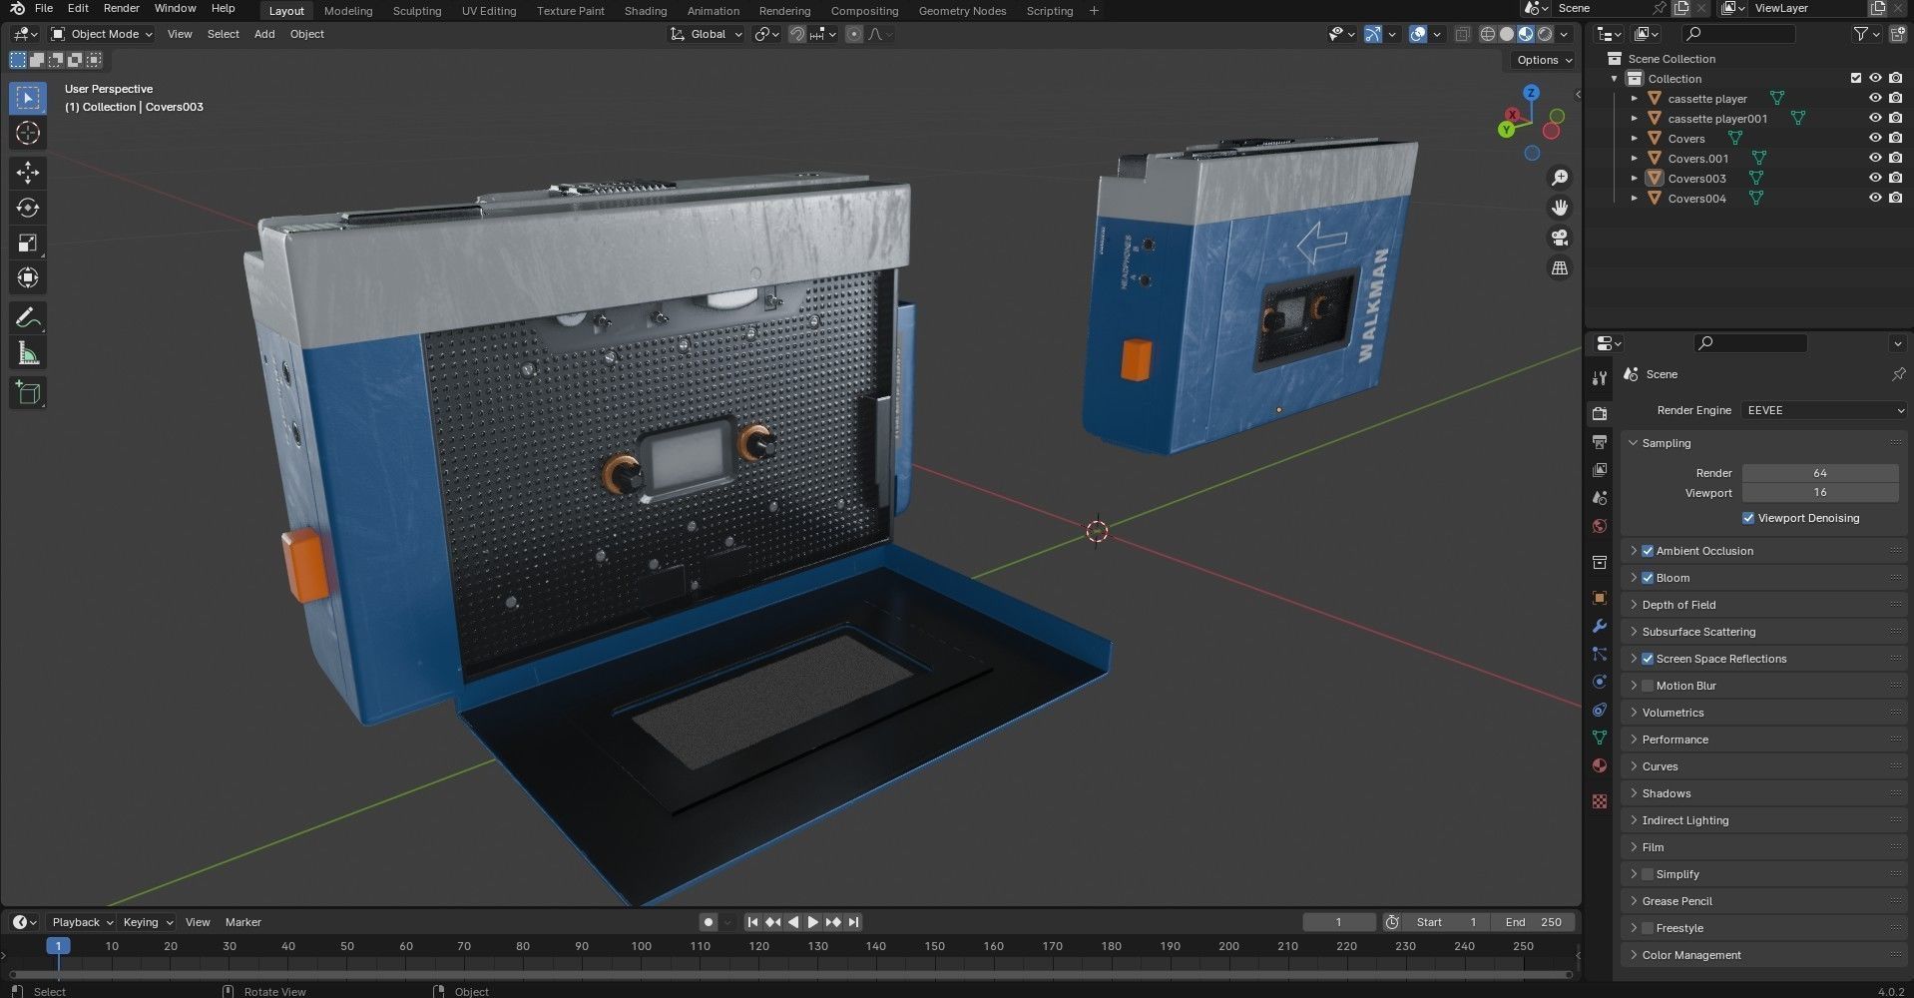This screenshot has width=1914, height=998.
Task: Click the auto keying record button
Action: 709,922
